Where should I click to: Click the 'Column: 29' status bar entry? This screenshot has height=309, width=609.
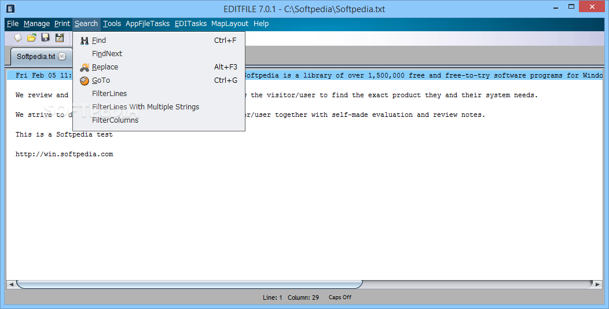pyautogui.click(x=303, y=297)
